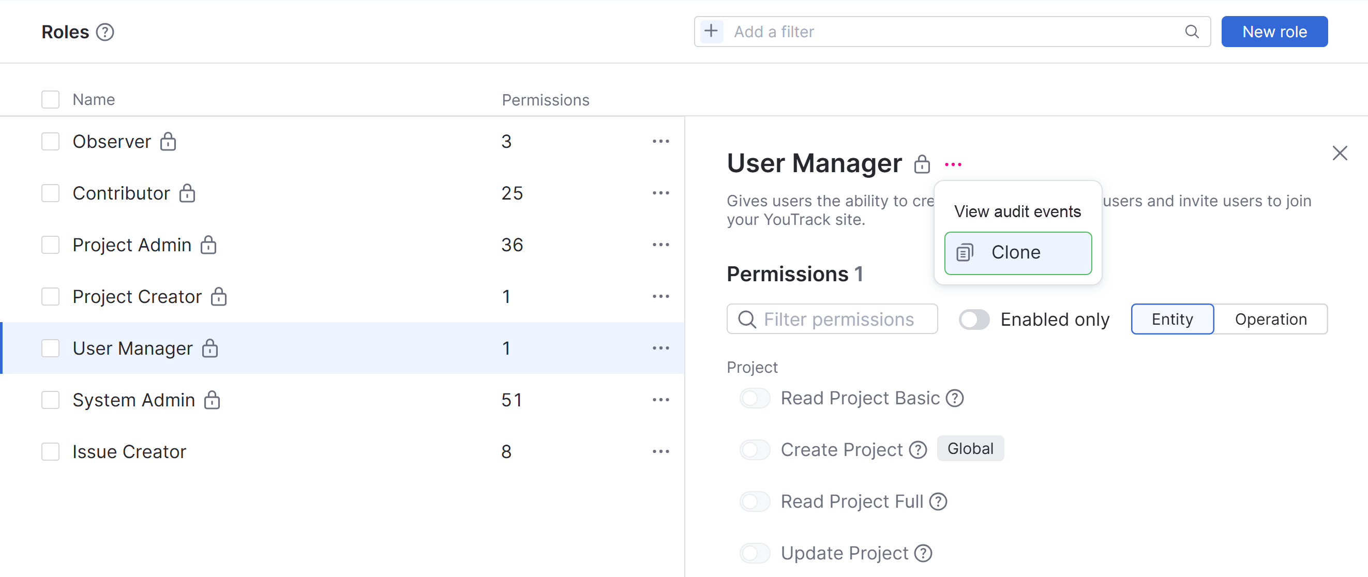Screen dimensions: 1368x577
Task: Click the New role button
Action: pyautogui.click(x=1273, y=32)
